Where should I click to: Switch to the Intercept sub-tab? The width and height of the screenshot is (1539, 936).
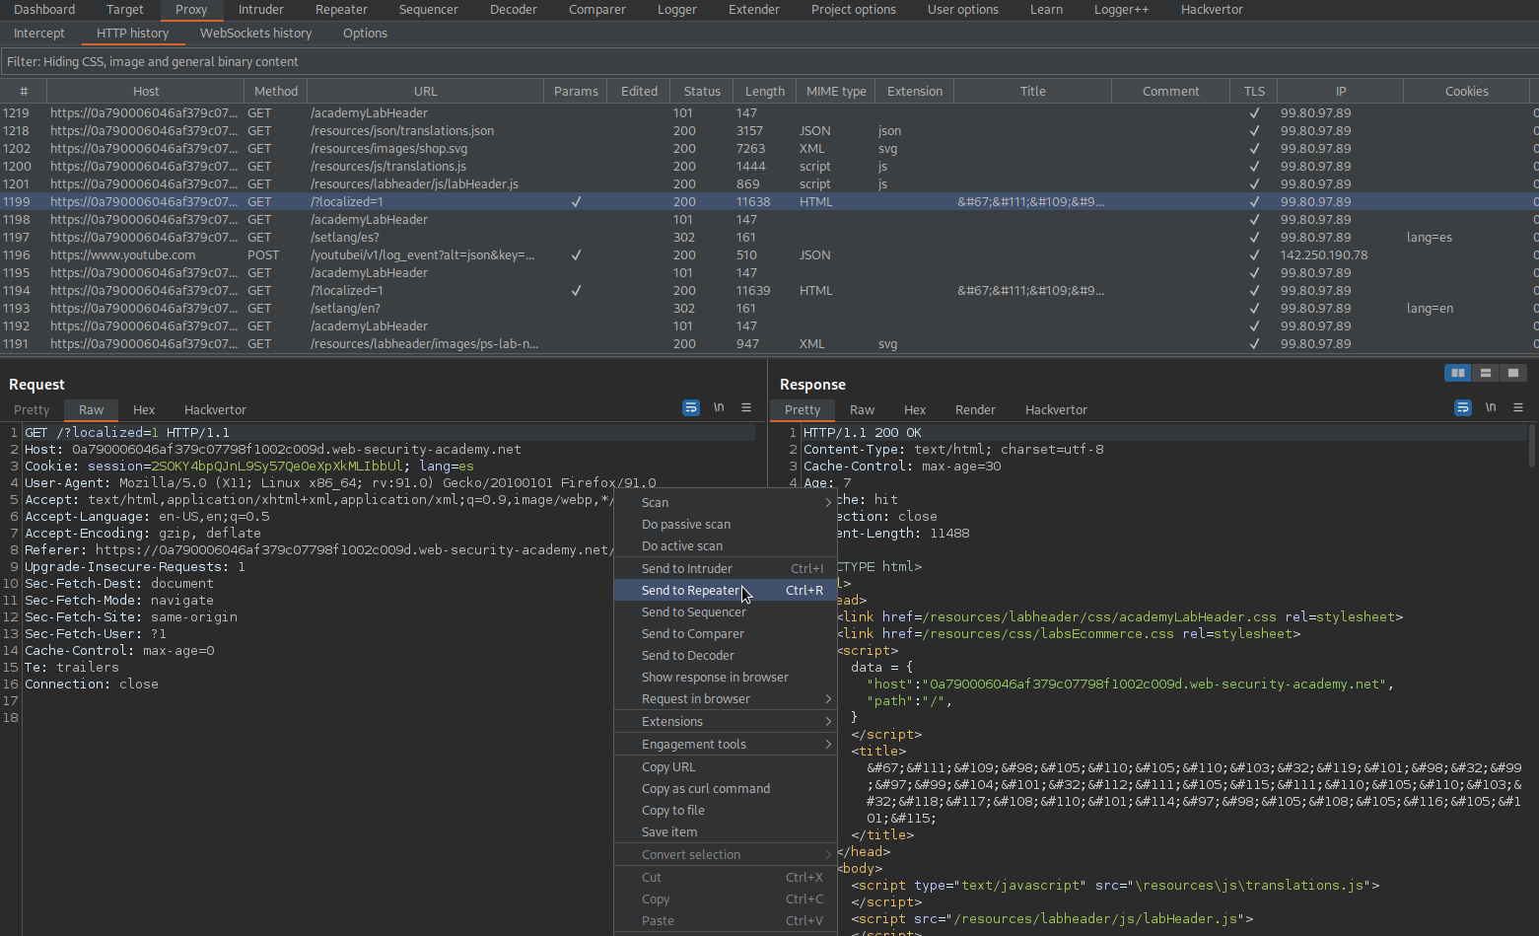pos(39,34)
